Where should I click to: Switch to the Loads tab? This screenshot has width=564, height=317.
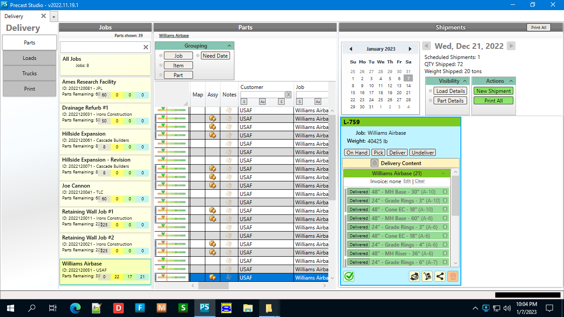coord(30,58)
